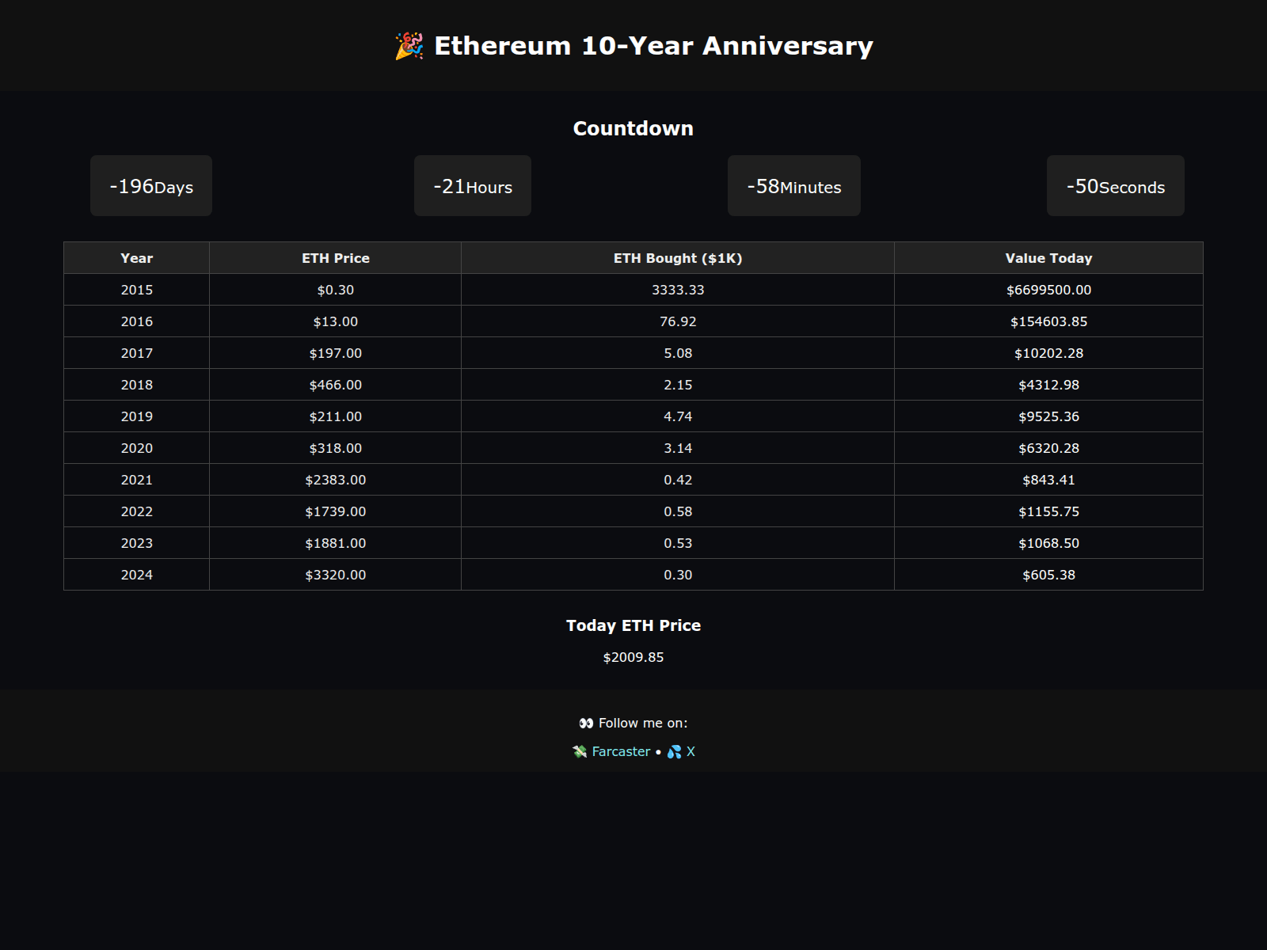Select the $1739.00 price cell
Viewport: 1267px width, 950px height.
(x=336, y=511)
